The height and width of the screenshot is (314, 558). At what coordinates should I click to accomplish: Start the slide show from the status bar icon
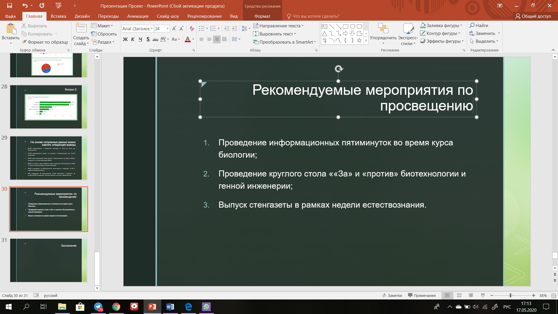pos(483,295)
